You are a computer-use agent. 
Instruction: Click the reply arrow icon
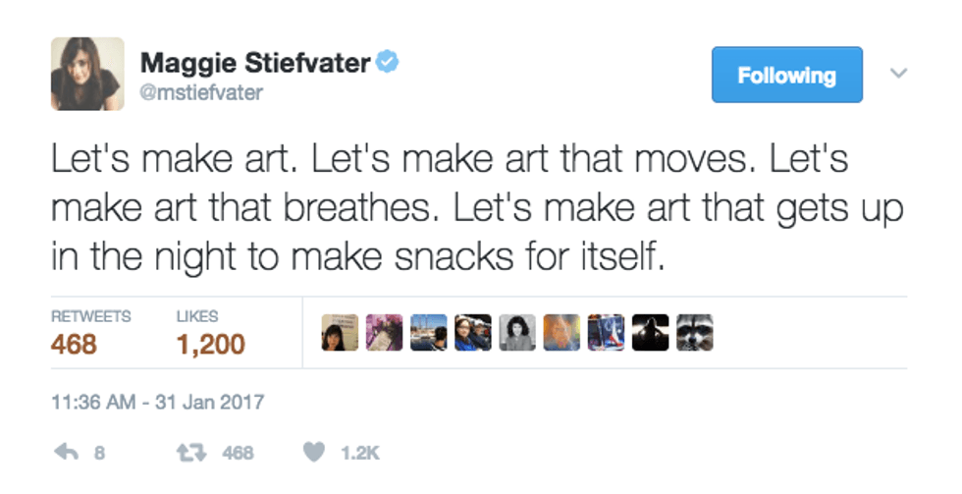(x=68, y=453)
